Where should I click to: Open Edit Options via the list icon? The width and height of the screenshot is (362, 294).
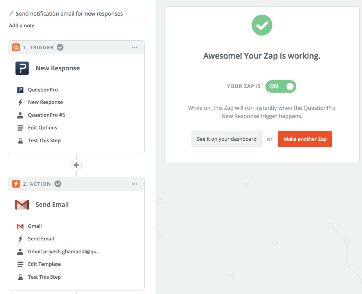pyautogui.click(x=20, y=127)
